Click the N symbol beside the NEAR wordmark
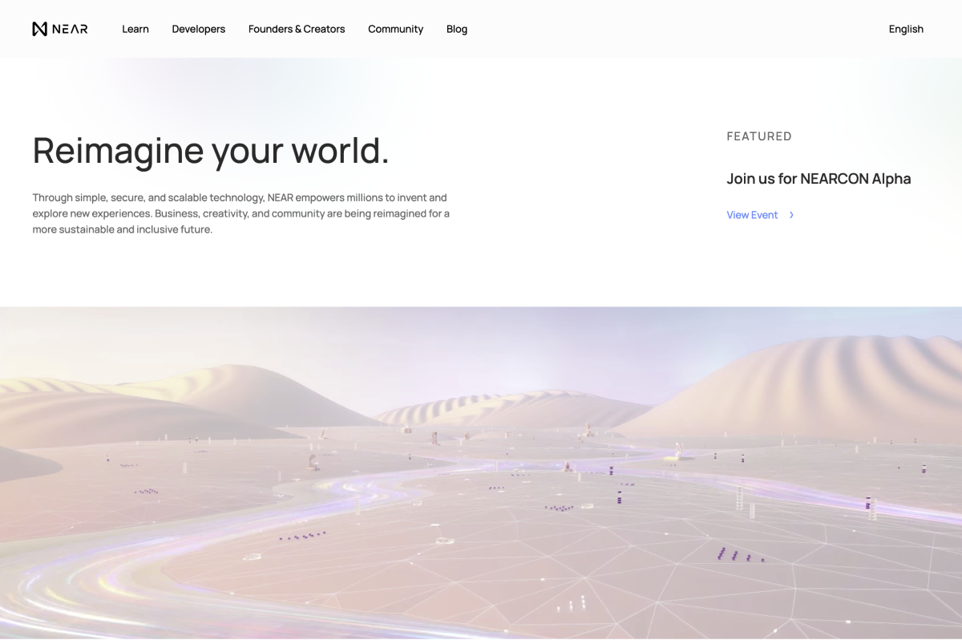Image resolution: width=962 pixels, height=640 pixels. tap(39, 28)
